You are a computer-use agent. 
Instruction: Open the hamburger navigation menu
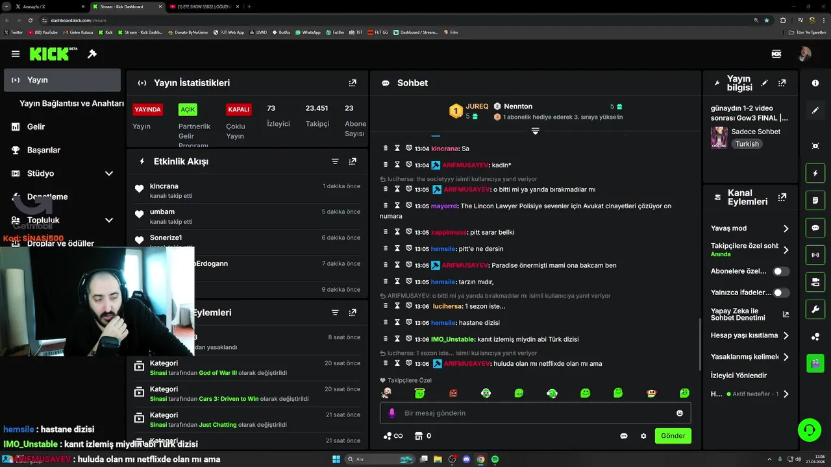point(16,54)
